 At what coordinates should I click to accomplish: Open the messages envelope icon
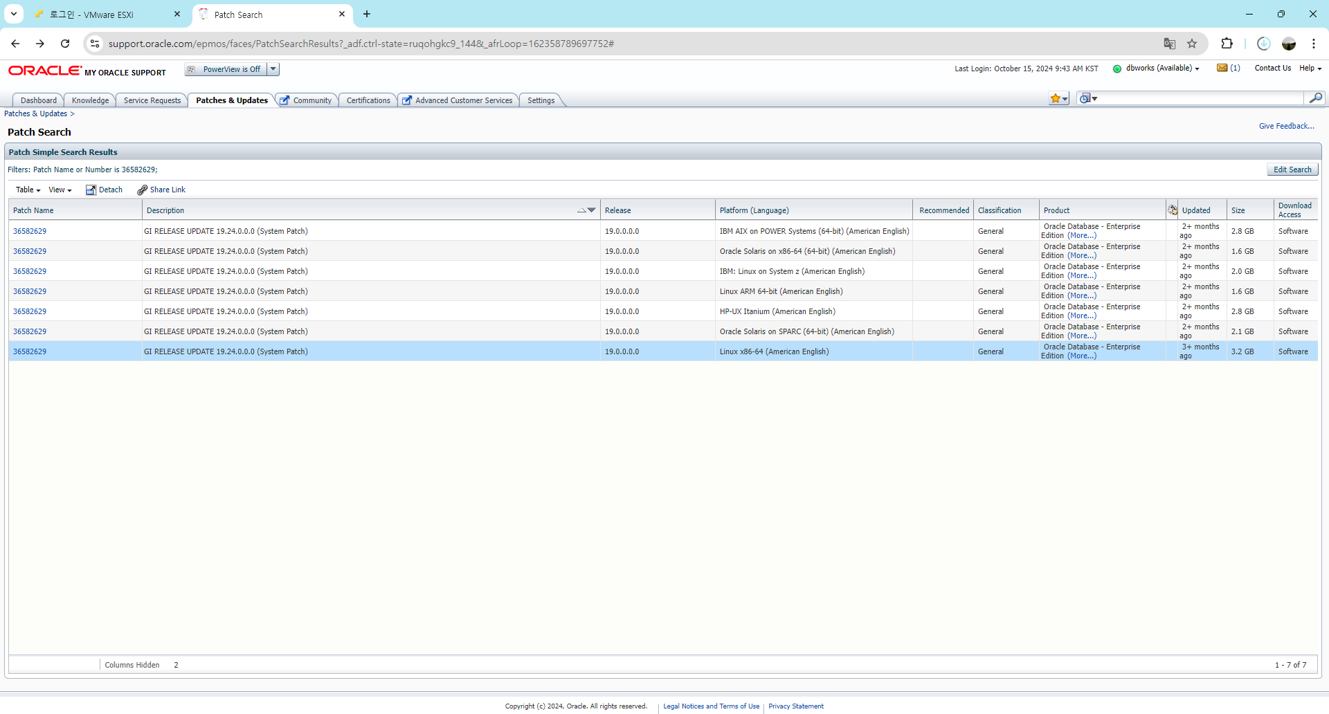click(1222, 68)
